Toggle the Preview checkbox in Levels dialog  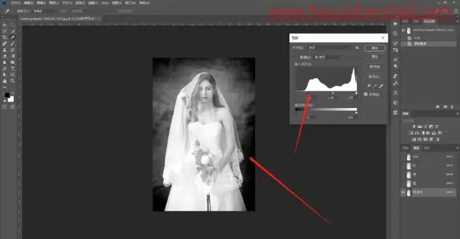tap(366, 94)
